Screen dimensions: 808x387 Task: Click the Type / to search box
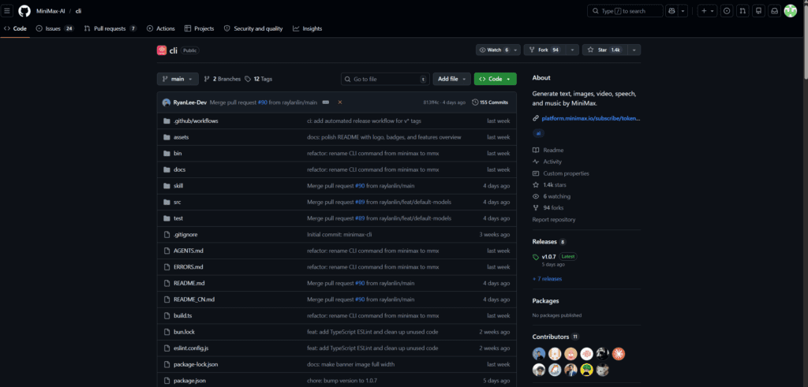(x=625, y=11)
